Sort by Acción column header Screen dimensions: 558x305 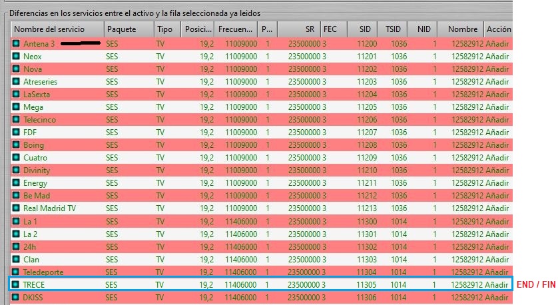coord(498,29)
